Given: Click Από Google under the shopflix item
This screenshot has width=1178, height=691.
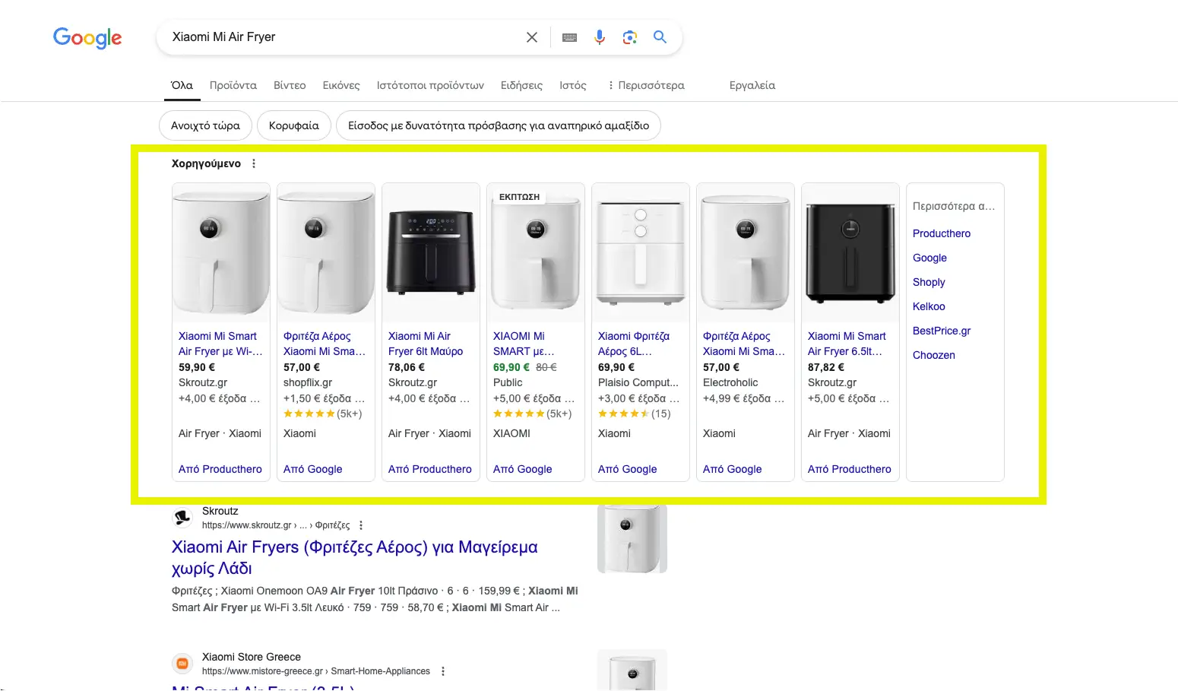Looking at the screenshot, I should click(313, 469).
